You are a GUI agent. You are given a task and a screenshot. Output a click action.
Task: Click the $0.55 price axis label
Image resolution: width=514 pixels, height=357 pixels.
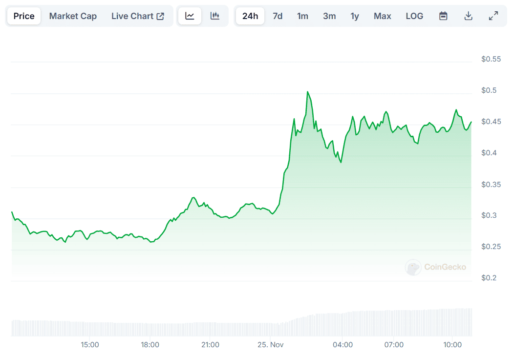[491, 60]
